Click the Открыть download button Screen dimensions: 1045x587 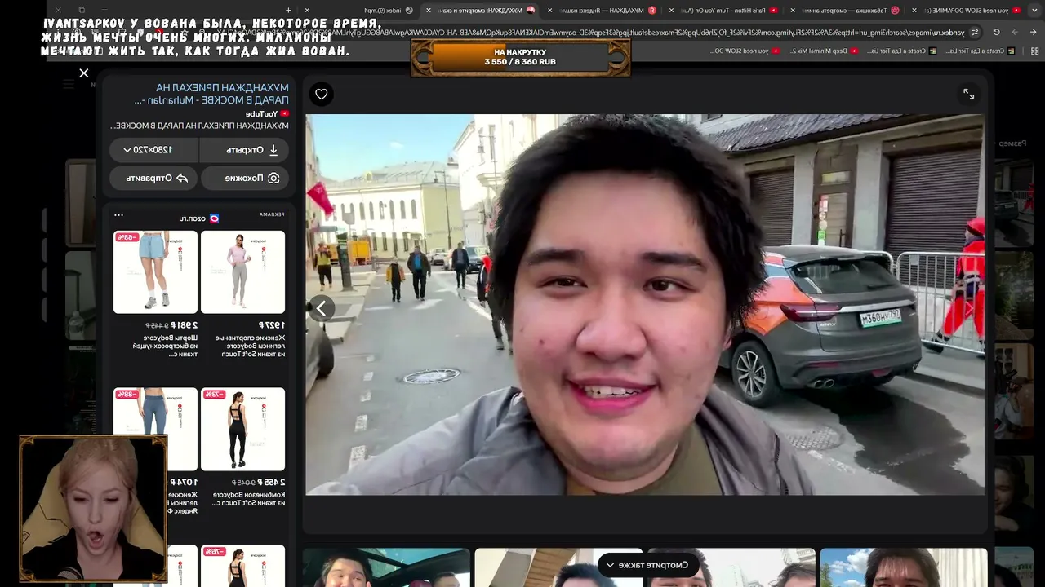pos(245,150)
